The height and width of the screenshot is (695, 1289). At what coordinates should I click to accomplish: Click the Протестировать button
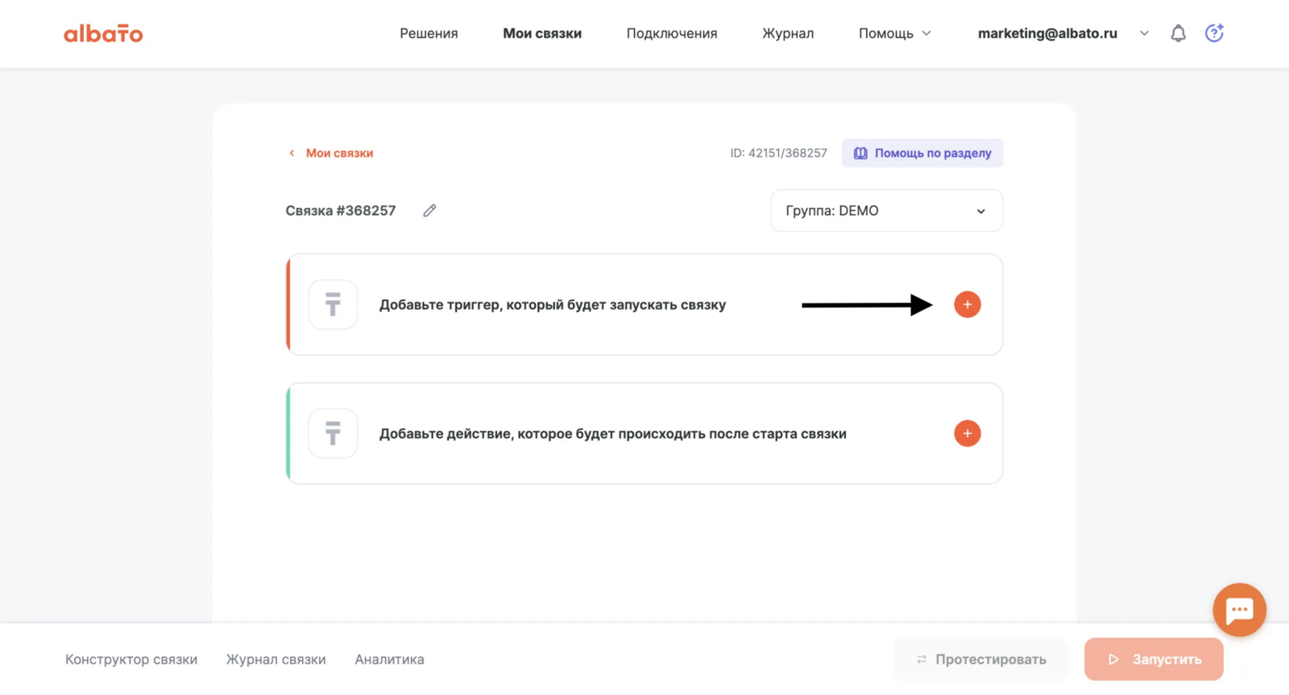point(980,659)
